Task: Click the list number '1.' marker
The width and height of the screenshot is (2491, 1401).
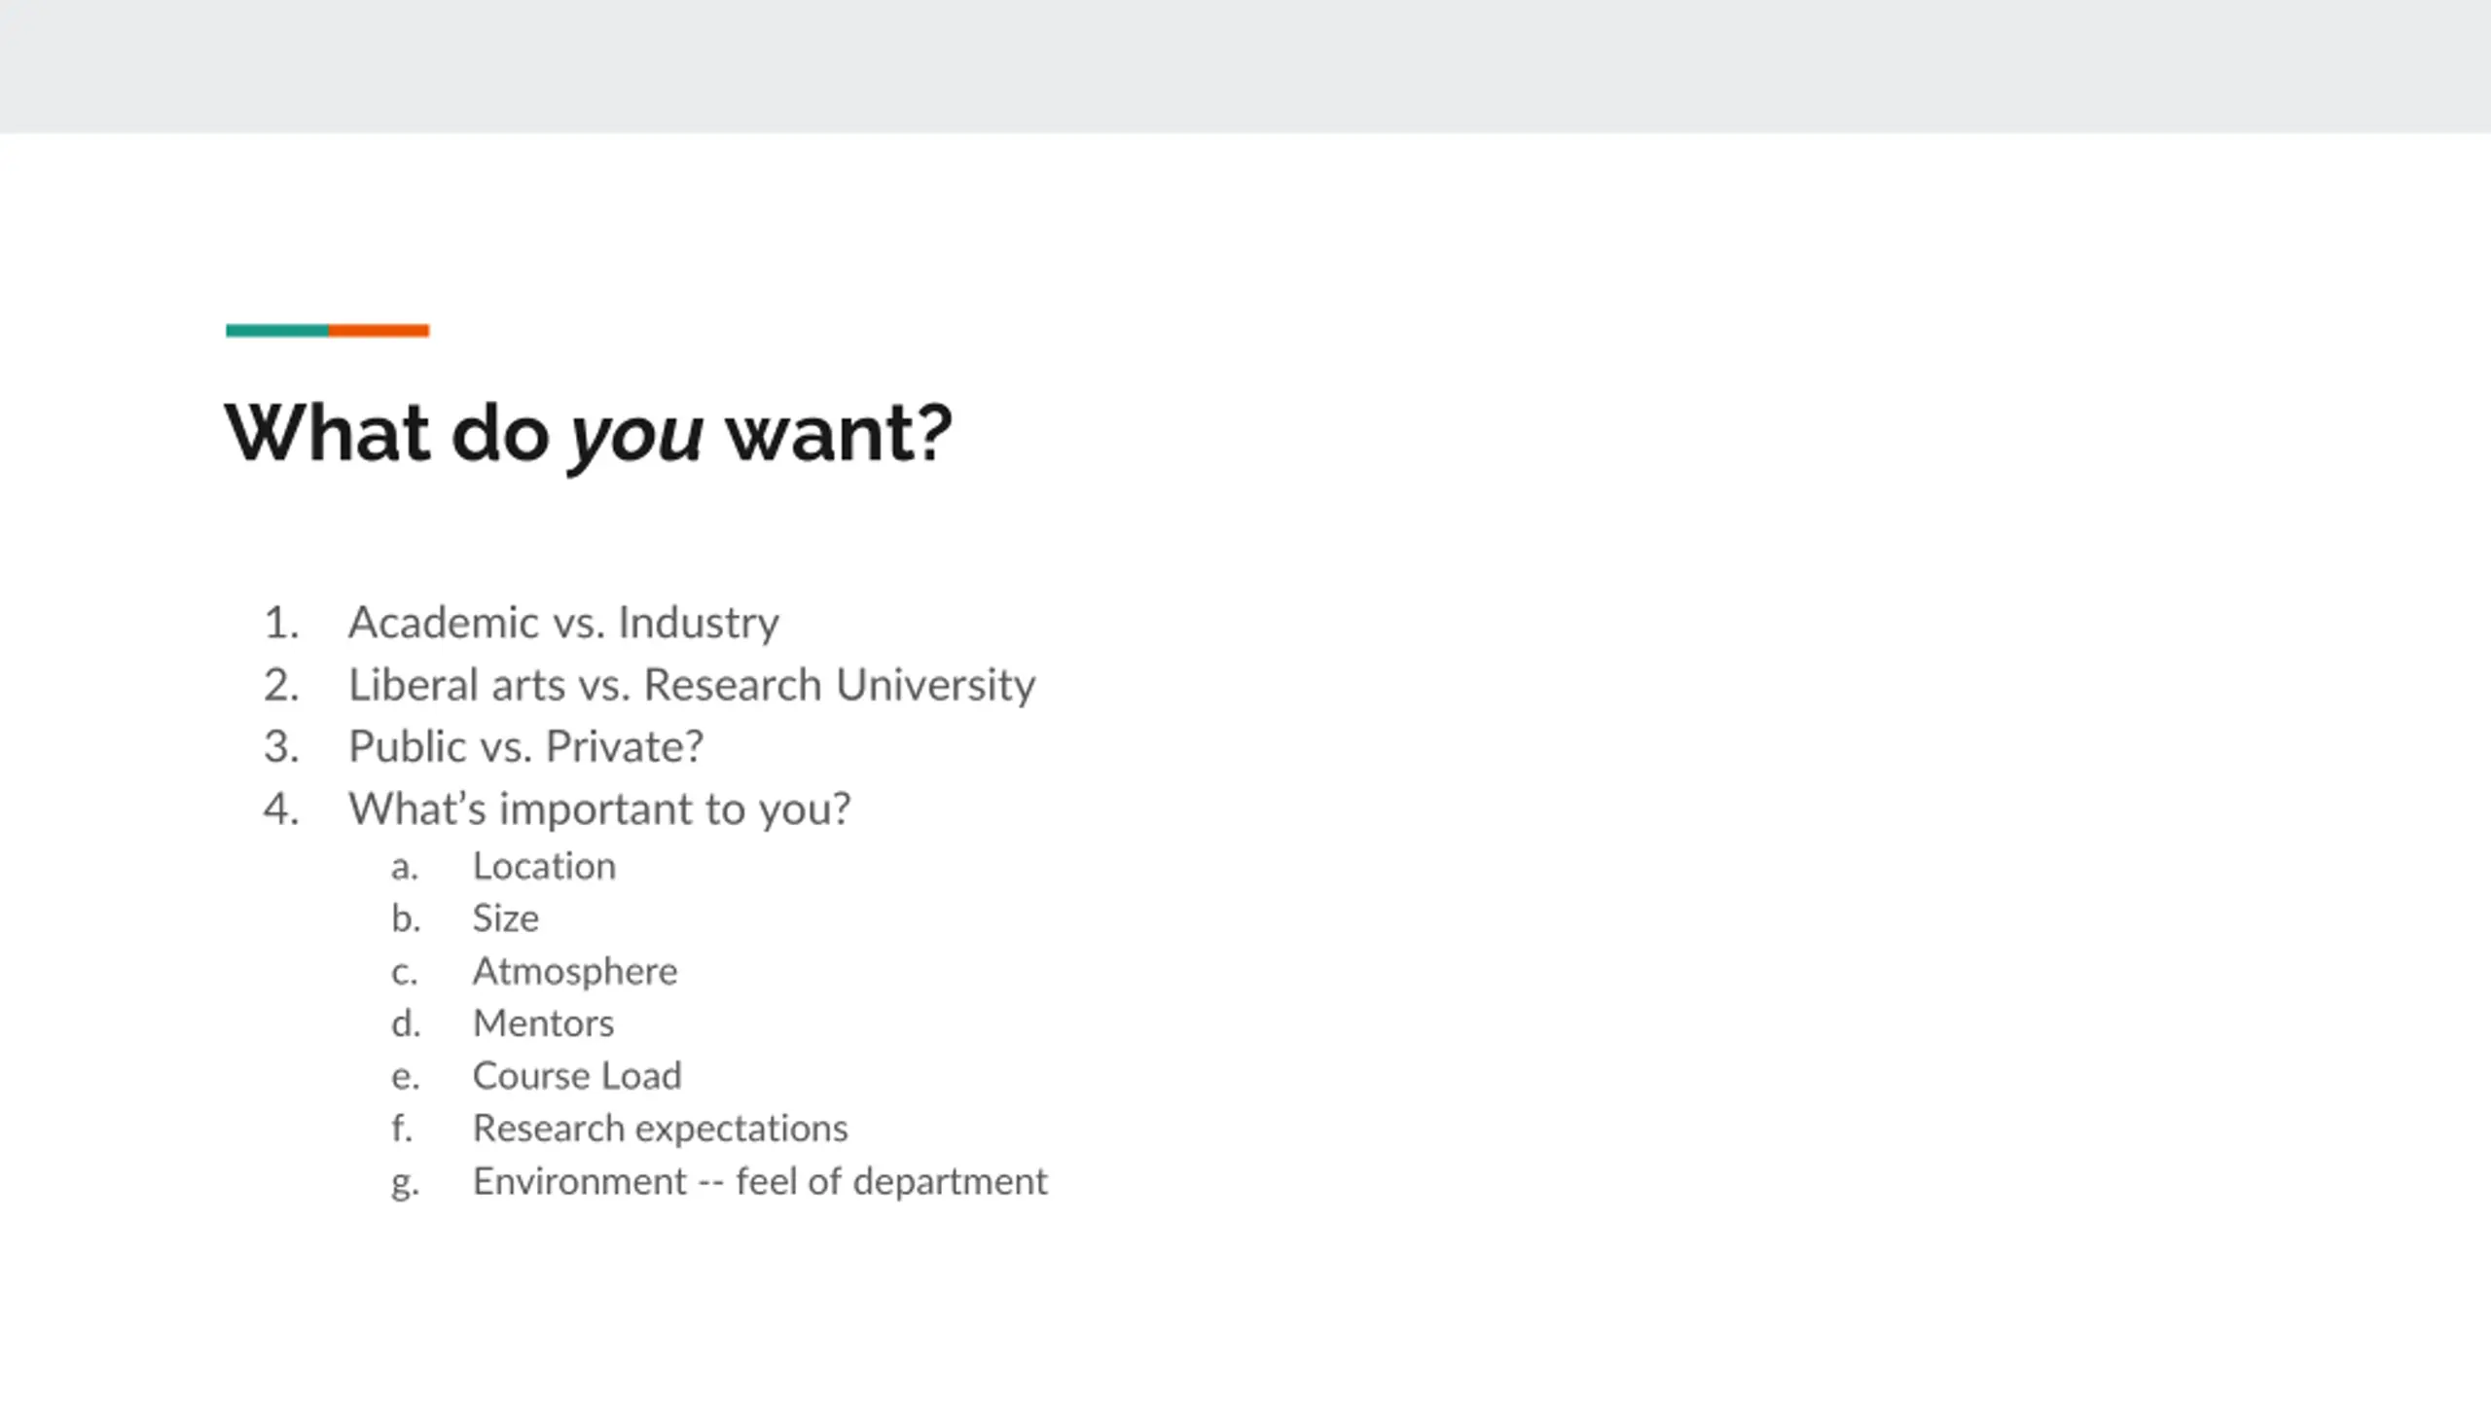Action: pyautogui.click(x=280, y=623)
